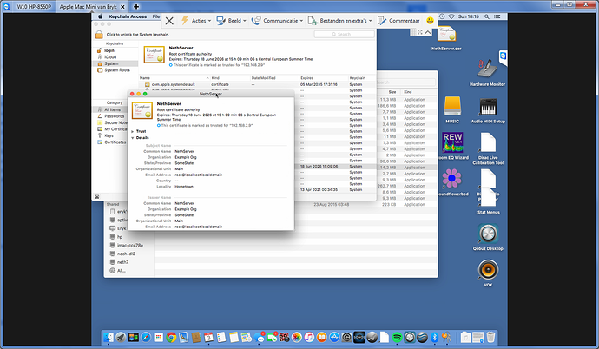Open Spotify in the Dock

(398, 337)
